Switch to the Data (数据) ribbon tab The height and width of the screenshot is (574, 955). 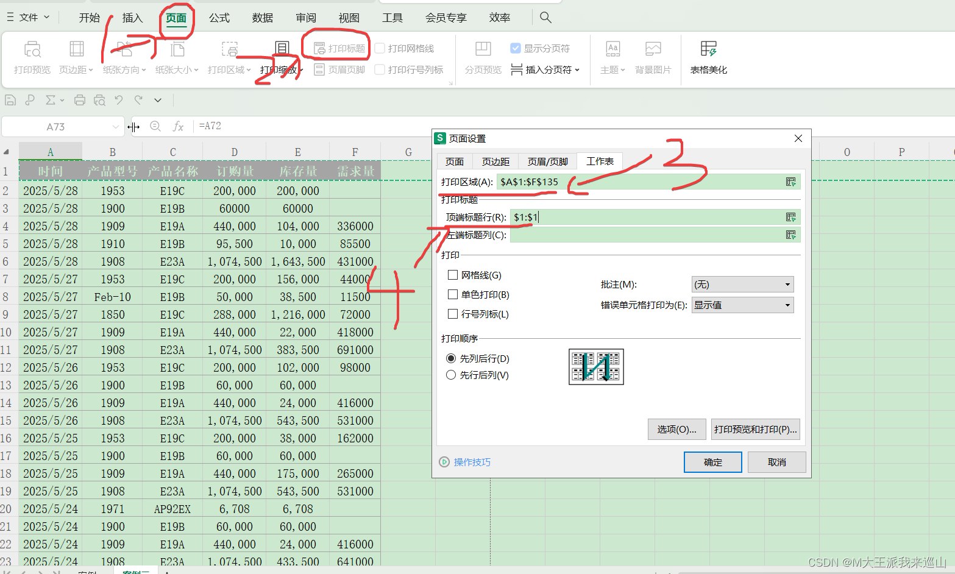263,18
